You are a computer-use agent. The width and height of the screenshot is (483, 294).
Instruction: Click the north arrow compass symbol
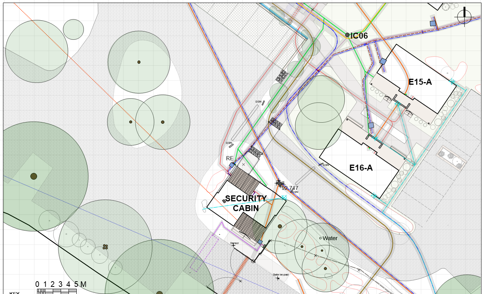coord(464,17)
